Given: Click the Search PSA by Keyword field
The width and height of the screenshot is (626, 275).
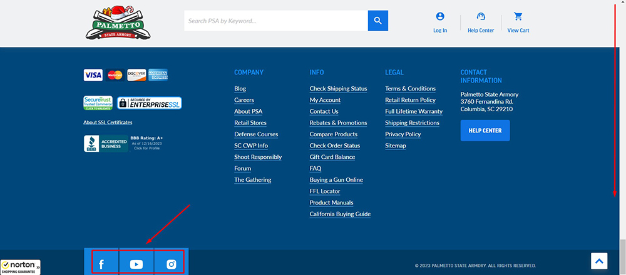Looking at the screenshot, I should 275,21.
